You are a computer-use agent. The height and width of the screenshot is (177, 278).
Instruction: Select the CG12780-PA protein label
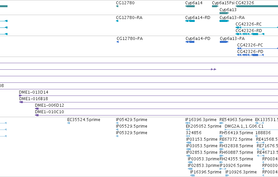coord(130,39)
